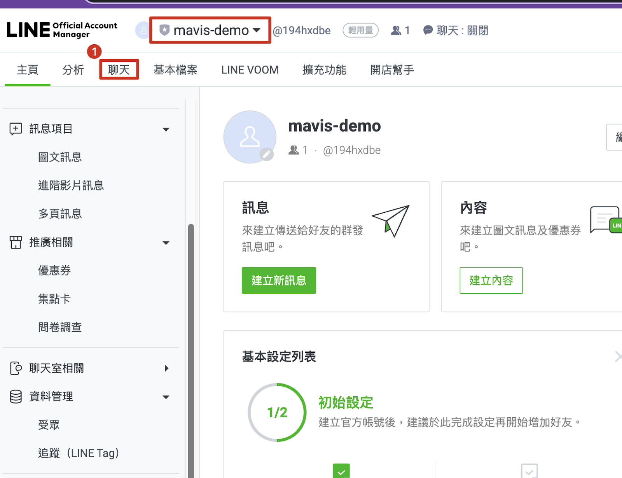Image resolution: width=622 pixels, height=478 pixels.
Task: Open the mavis-demo account dropdown arrow
Action: [257, 30]
